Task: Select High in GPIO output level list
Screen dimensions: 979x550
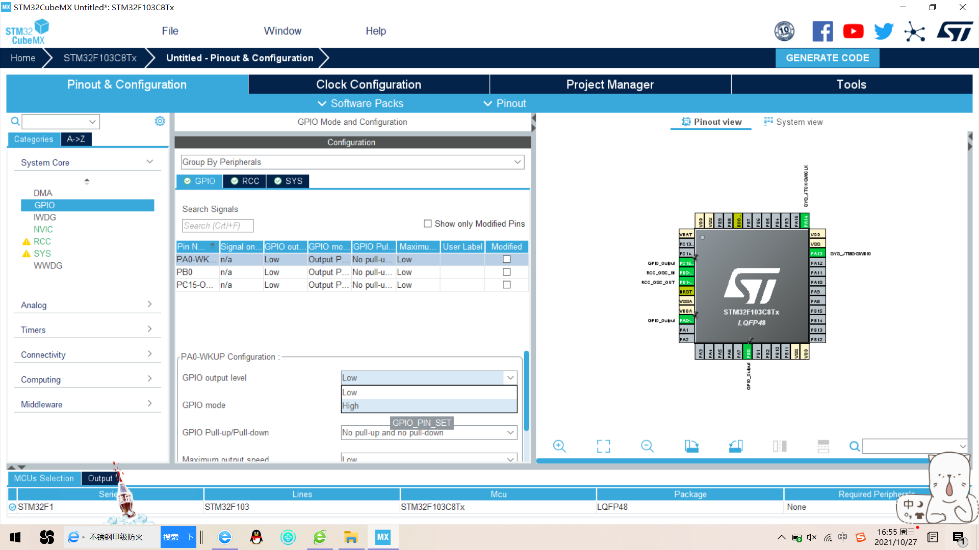Action: [429, 406]
